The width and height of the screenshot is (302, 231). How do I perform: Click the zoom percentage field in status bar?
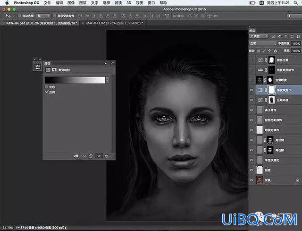tap(8, 228)
